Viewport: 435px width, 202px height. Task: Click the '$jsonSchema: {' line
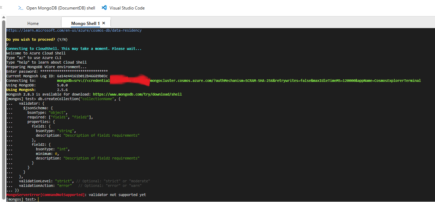click(x=38, y=108)
